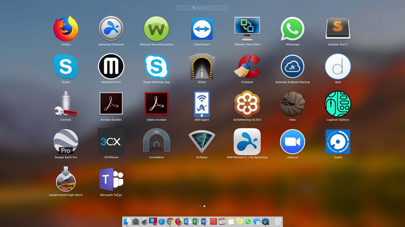Open Finder in the Dock
The image size is (405, 227).
(127, 222)
